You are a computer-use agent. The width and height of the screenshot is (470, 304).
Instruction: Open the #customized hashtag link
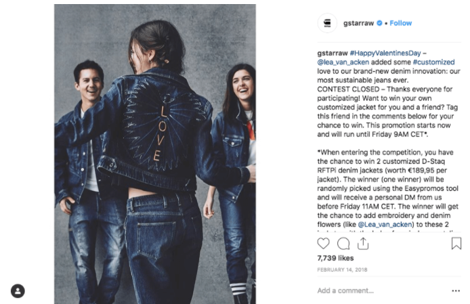[433, 62]
